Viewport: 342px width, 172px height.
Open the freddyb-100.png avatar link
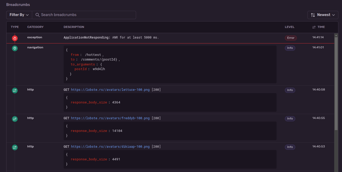pyautogui.click(x=110, y=118)
